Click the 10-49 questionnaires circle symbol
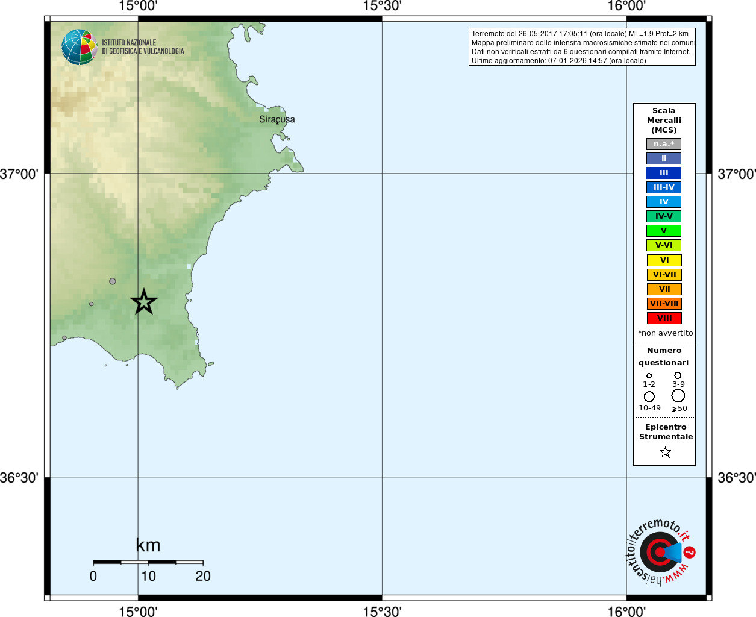756x617 pixels. click(649, 396)
